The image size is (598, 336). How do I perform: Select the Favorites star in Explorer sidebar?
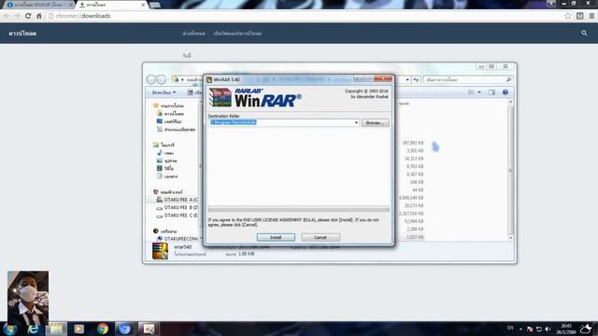(x=156, y=105)
